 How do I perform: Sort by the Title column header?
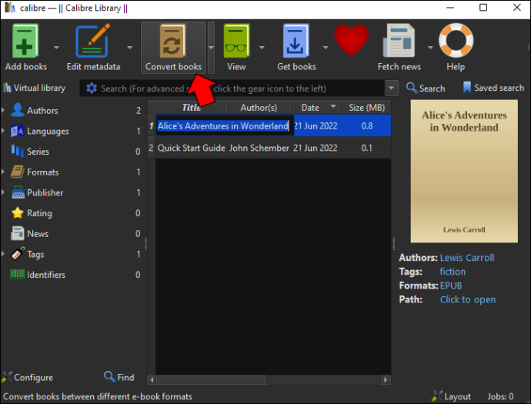[191, 108]
